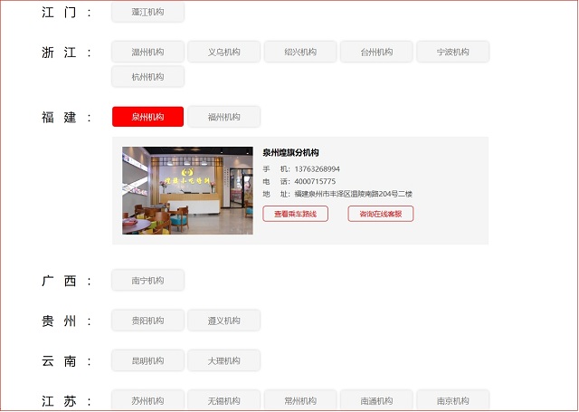Show the 杭州机构 branch
Image resolution: width=579 pixels, height=412 pixels.
tap(147, 77)
